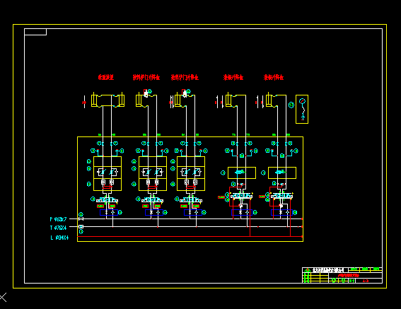Pick the first circuit's directional control valve
401x309 pixels.
(107, 200)
